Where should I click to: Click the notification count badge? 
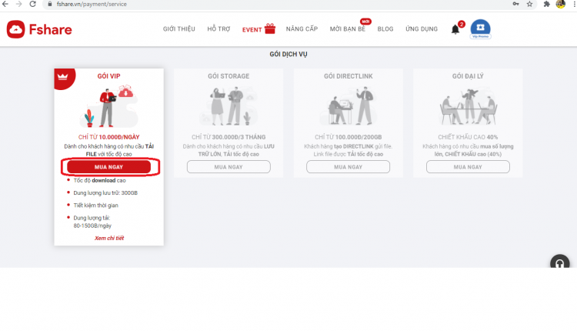462,24
